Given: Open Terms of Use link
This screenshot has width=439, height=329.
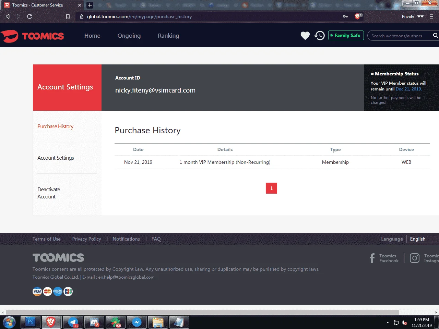Looking at the screenshot, I should pos(47,239).
